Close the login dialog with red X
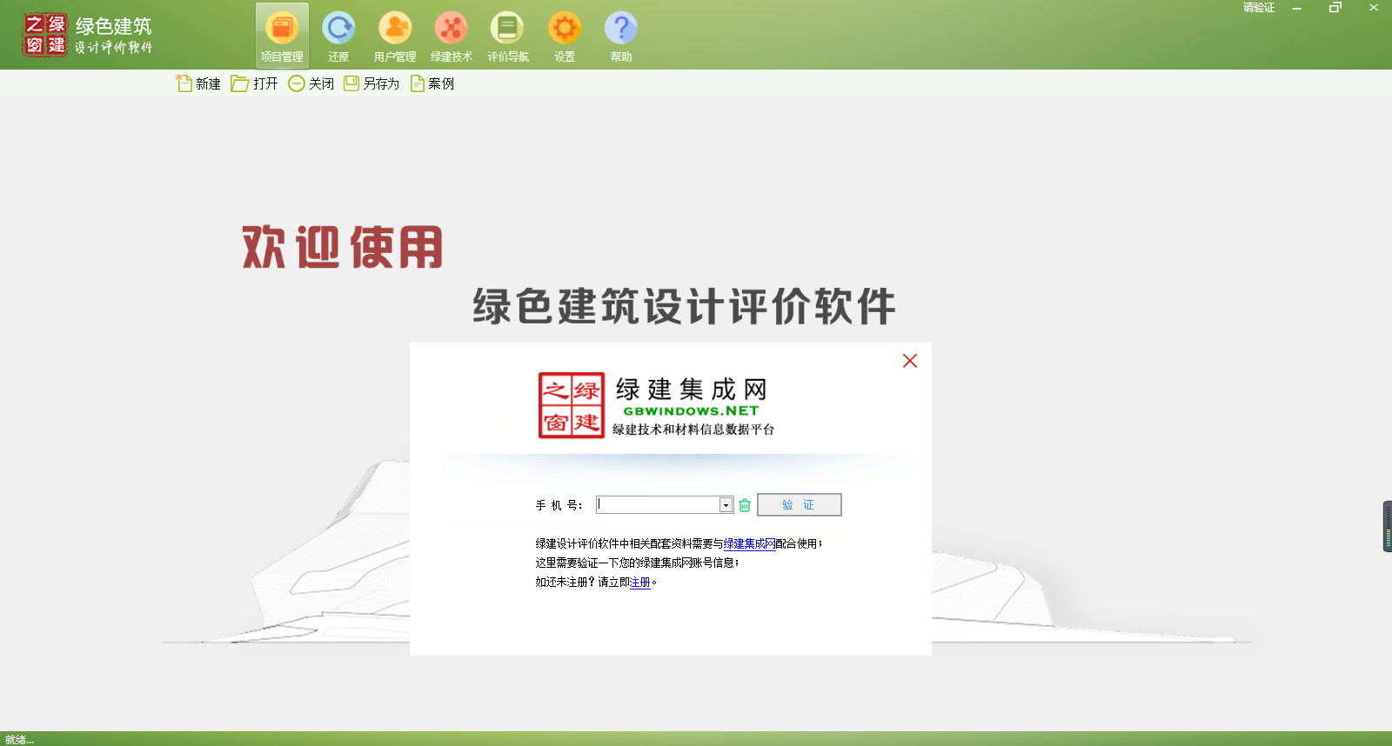The width and height of the screenshot is (1392, 746). [x=910, y=361]
